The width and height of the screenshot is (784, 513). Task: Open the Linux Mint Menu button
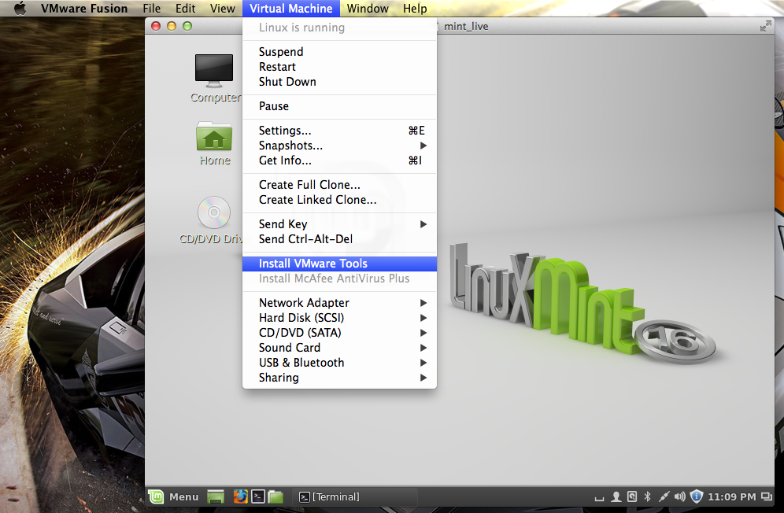tap(175, 496)
